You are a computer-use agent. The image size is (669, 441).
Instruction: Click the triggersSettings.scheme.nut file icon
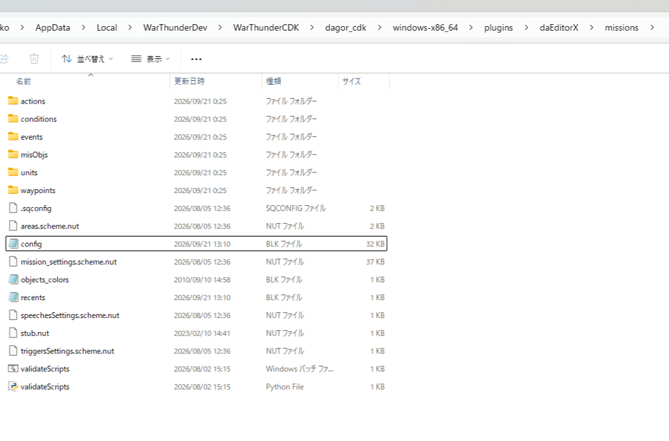13,351
